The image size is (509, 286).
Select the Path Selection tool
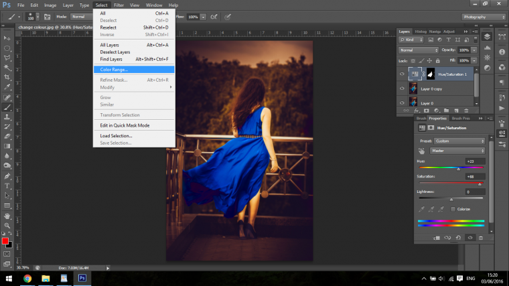pos(7,196)
